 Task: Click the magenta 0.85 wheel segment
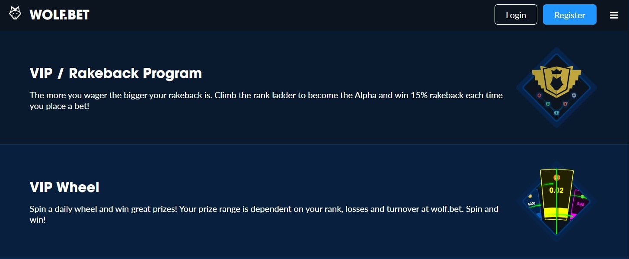pos(580,205)
